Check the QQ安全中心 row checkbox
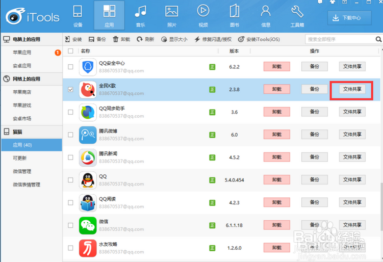 point(70,67)
